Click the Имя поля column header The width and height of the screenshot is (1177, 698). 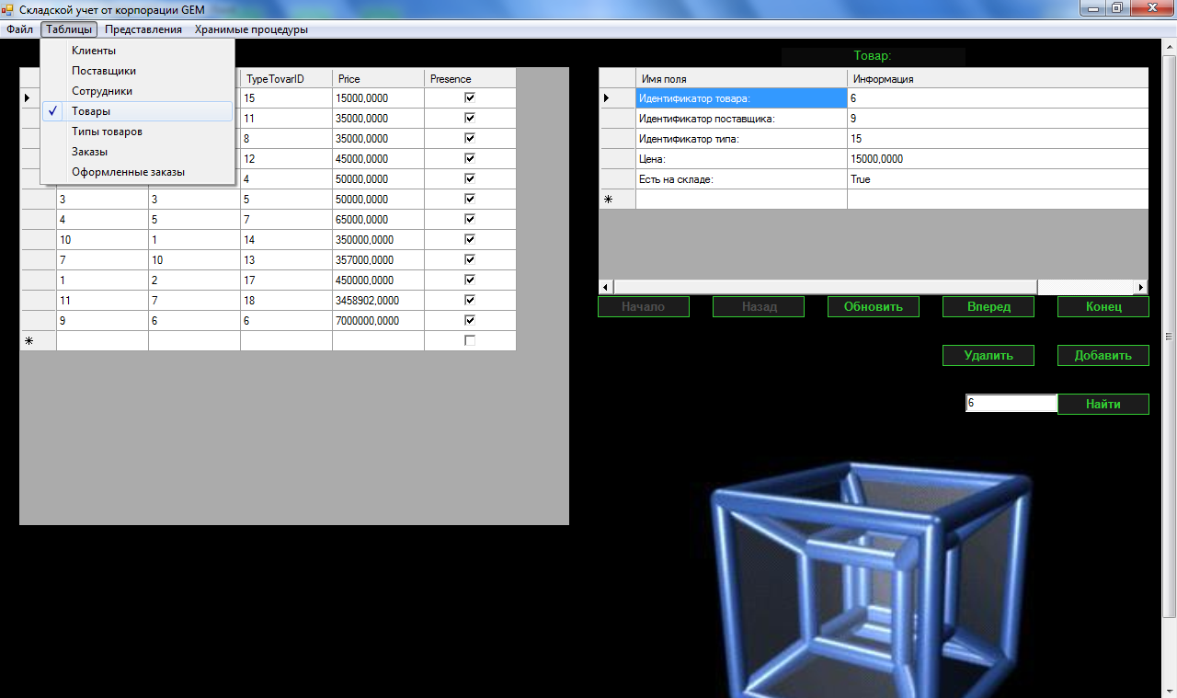(741, 79)
